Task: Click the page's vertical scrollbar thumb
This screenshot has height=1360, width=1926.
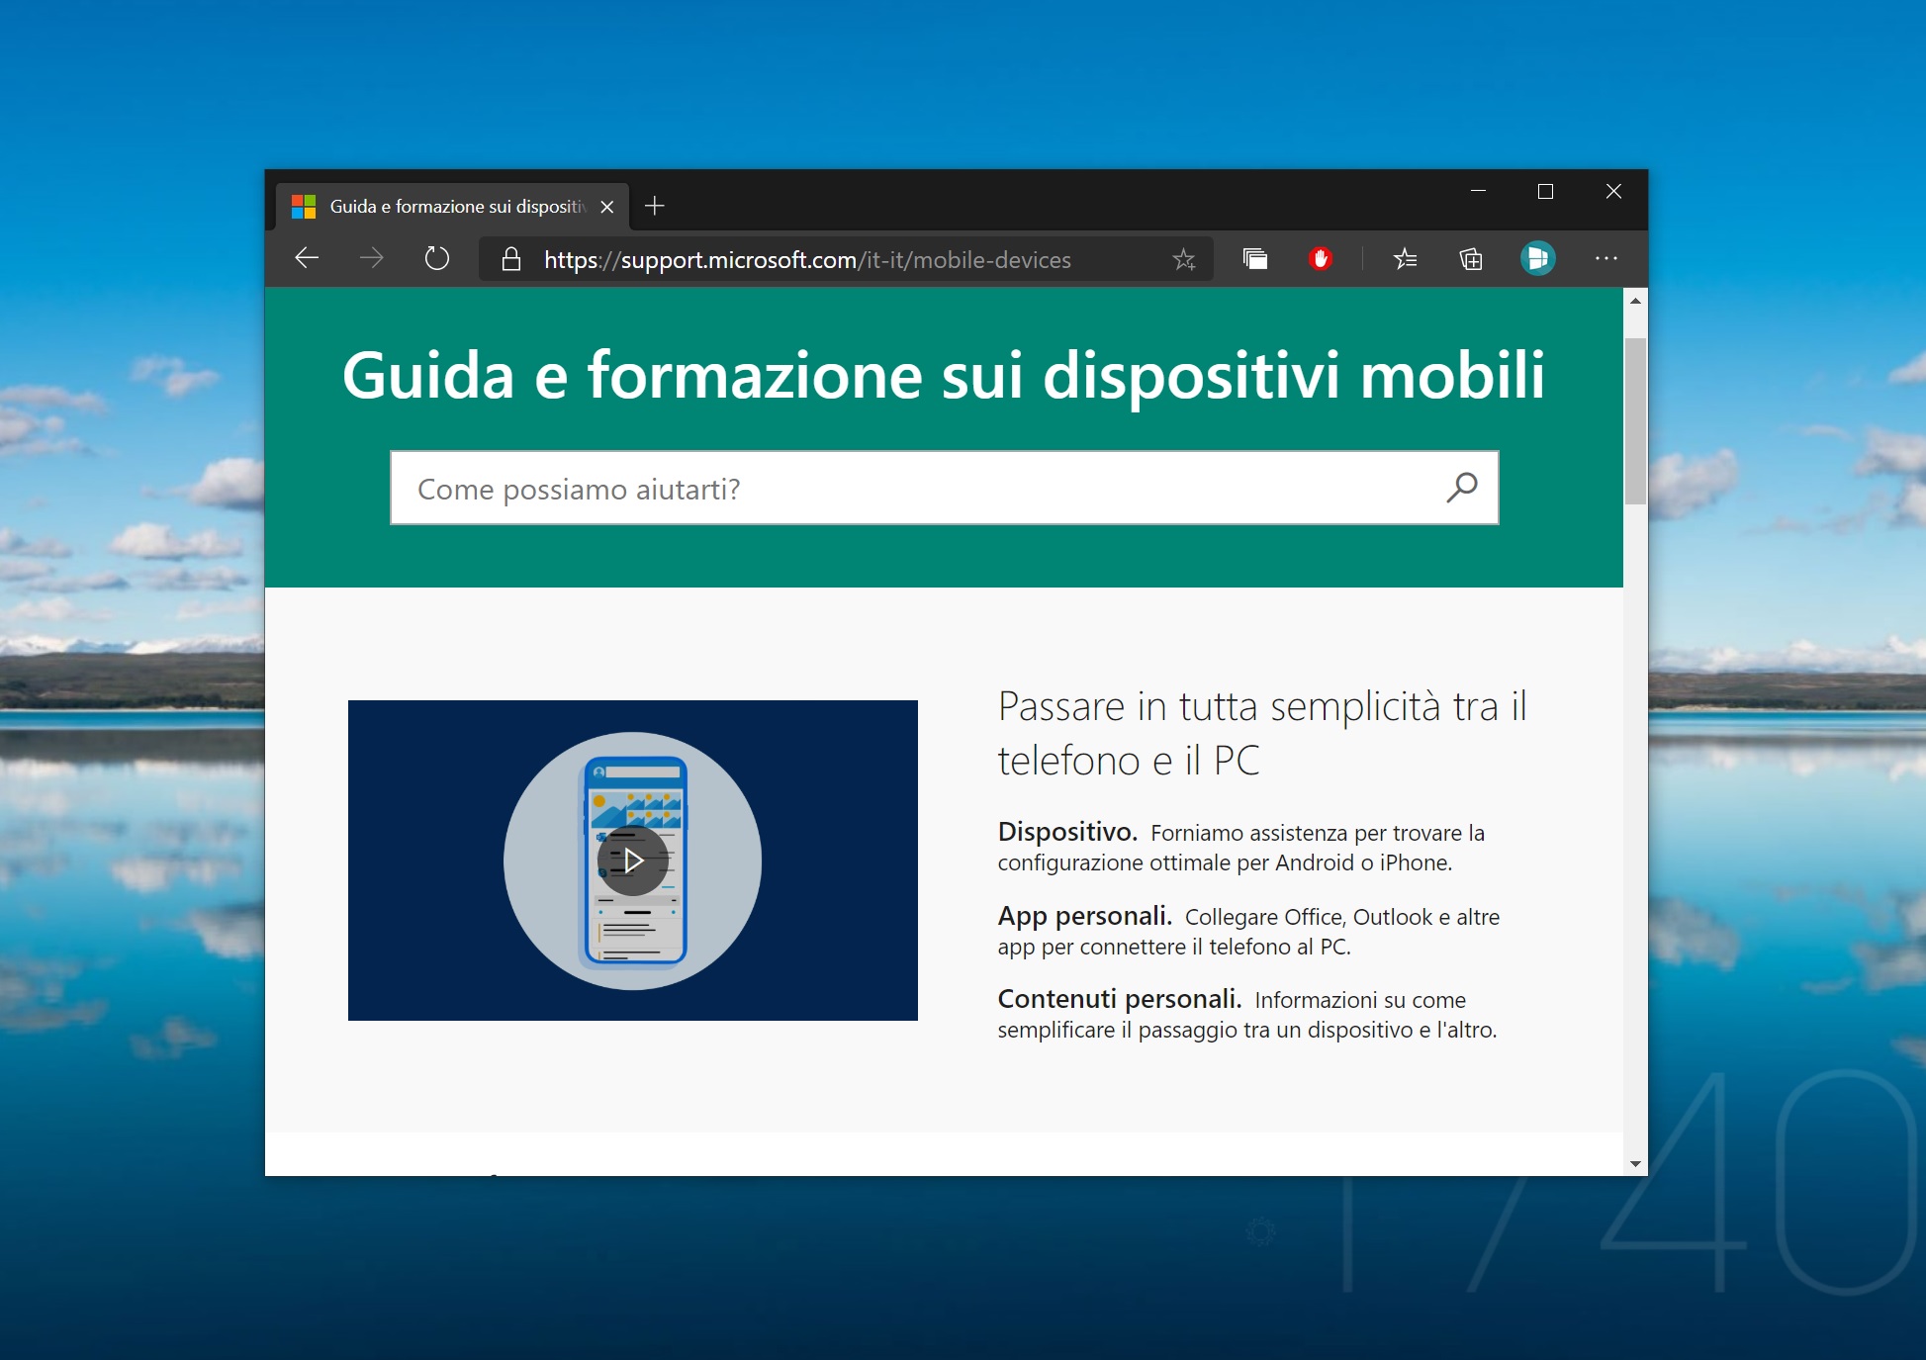Action: coord(1635,420)
